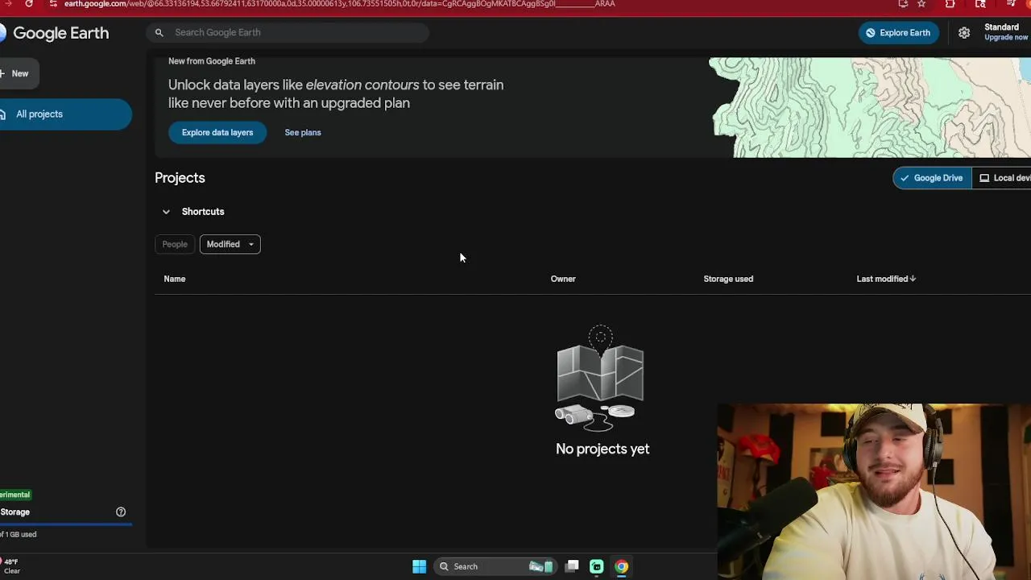The height and width of the screenshot is (580, 1031).
Task: Sort by the Name column header
Action: (175, 279)
